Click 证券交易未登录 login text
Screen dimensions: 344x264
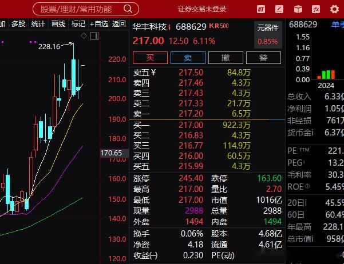click(202, 9)
